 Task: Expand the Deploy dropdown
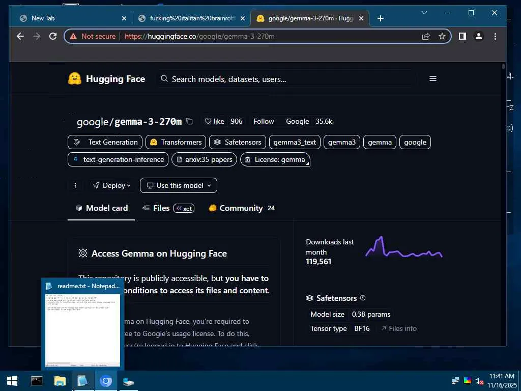[x=111, y=185]
